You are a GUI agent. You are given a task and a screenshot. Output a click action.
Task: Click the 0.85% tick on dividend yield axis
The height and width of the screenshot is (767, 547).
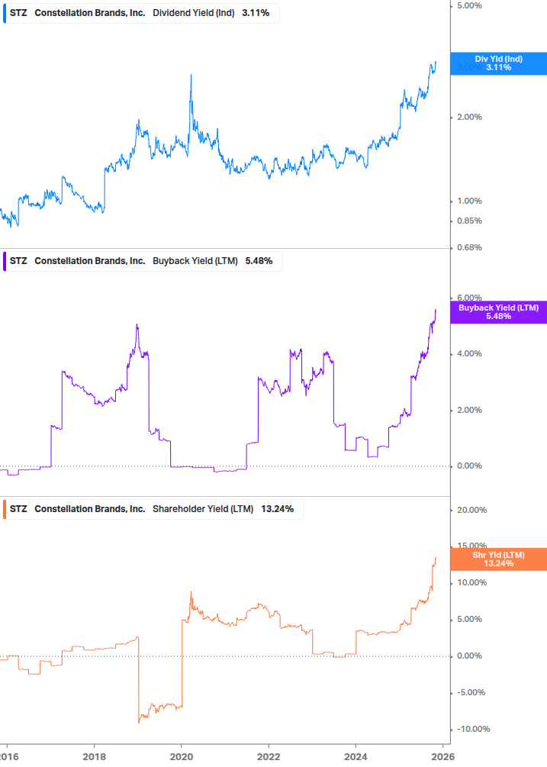[469, 221]
